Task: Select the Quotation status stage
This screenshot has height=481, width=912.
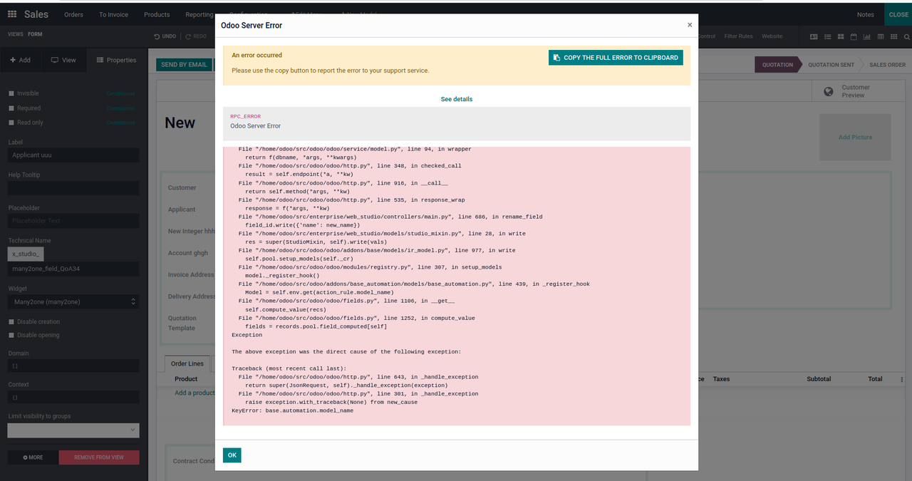Action: click(x=777, y=65)
